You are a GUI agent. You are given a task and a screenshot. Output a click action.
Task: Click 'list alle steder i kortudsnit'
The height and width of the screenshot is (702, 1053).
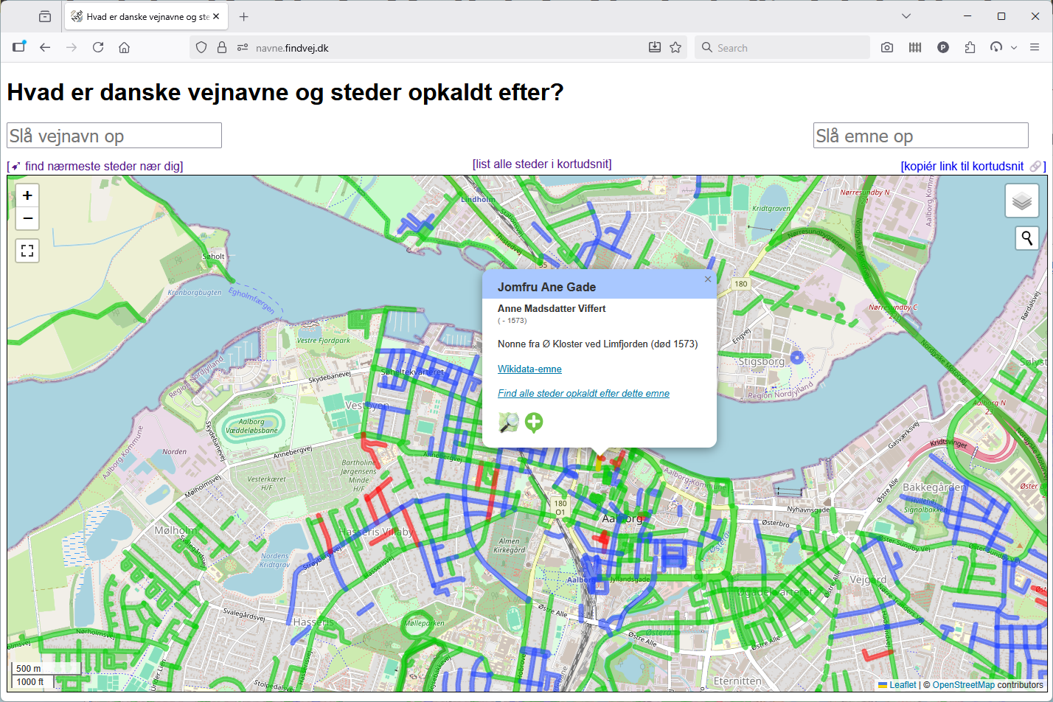click(x=542, y=164)
